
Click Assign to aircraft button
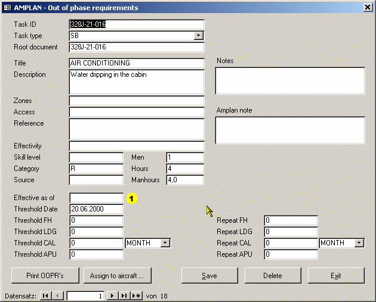coord(117,276)
